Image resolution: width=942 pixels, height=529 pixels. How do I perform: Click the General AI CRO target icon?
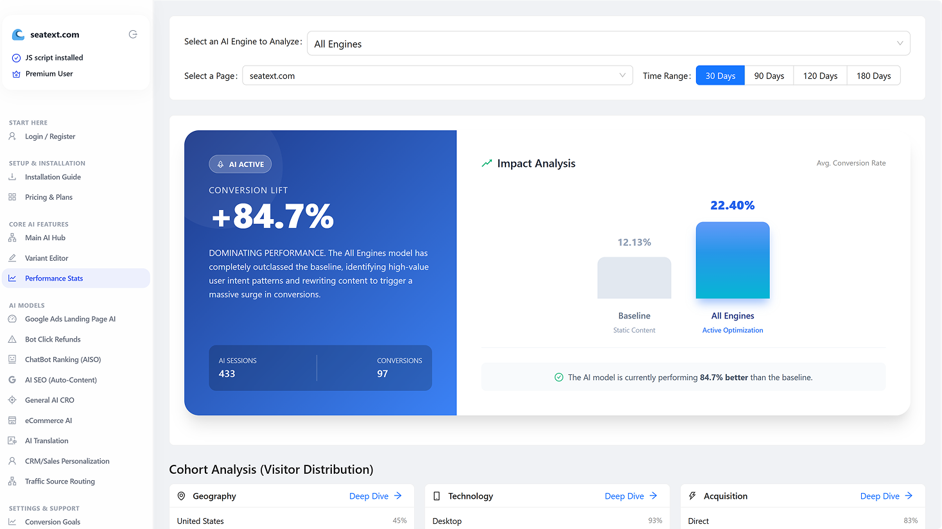(x=12, y=400)
